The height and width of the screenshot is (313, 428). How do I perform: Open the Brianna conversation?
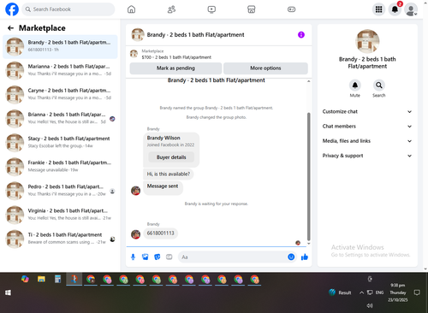point(60,119)
